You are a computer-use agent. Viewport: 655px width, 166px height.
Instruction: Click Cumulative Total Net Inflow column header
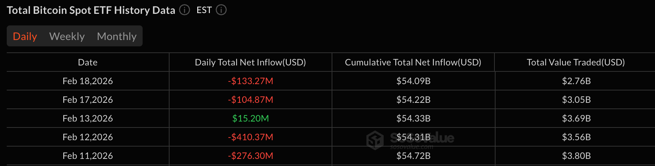tap(413, 62)
